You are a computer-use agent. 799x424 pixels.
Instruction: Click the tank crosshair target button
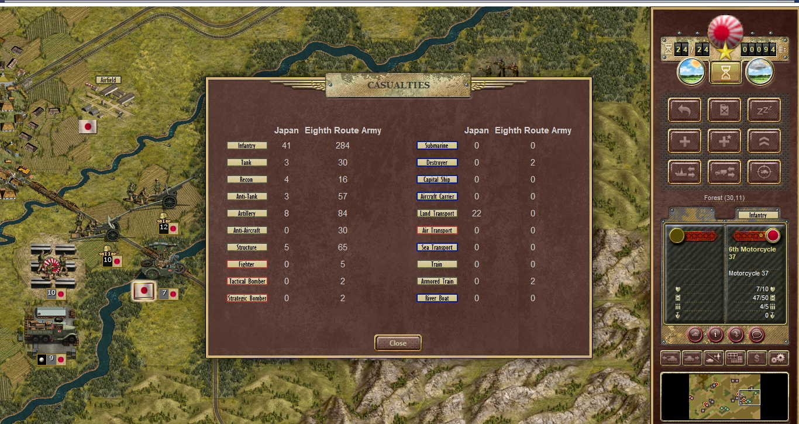764,172
